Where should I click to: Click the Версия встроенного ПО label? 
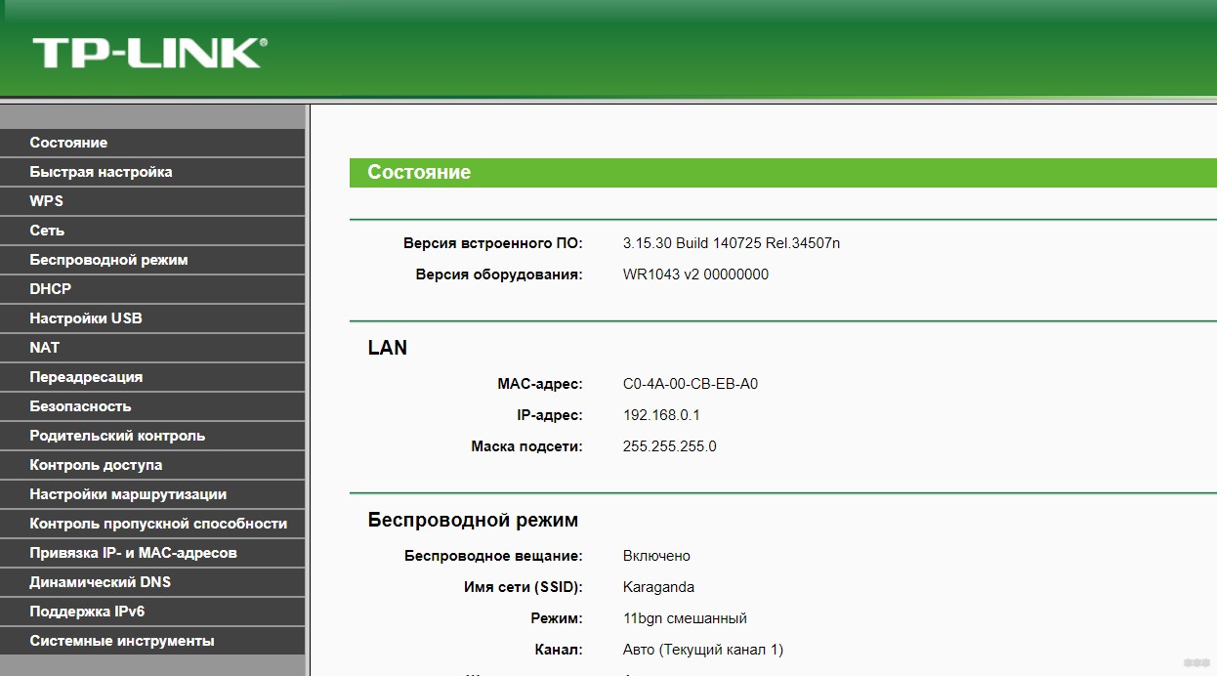coord(492,243)
